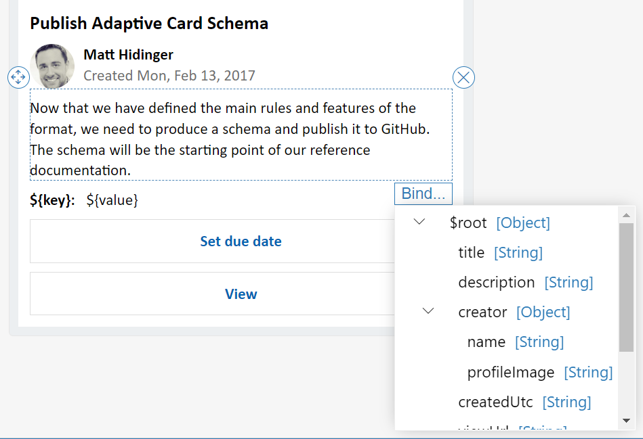Image resolution: width=643 pixels, height=439 pixels.
Task: Click the Set due date action button
Action: click(241, 241)
